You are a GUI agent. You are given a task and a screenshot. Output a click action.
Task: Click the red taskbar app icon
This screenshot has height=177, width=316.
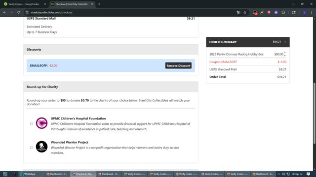coord(14,174)
